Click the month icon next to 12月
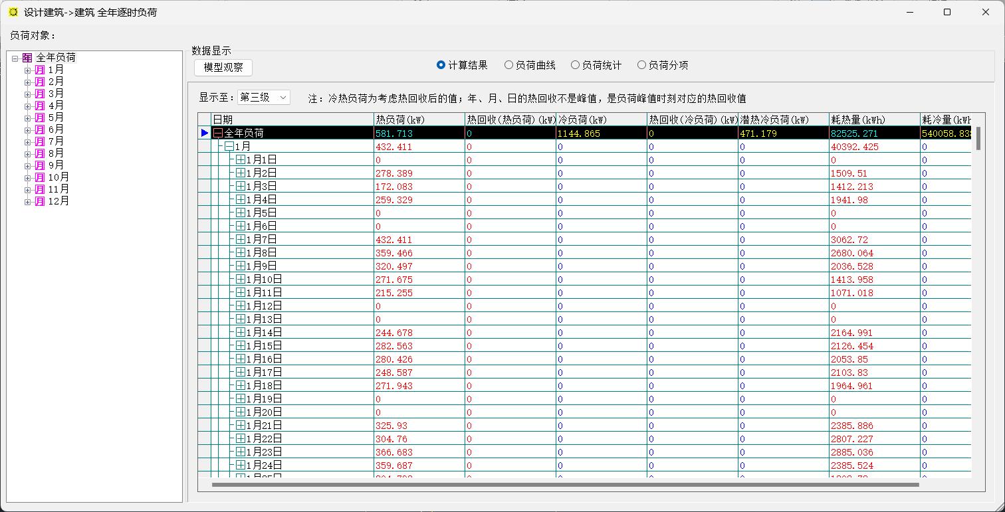 (x=40, y=201)
